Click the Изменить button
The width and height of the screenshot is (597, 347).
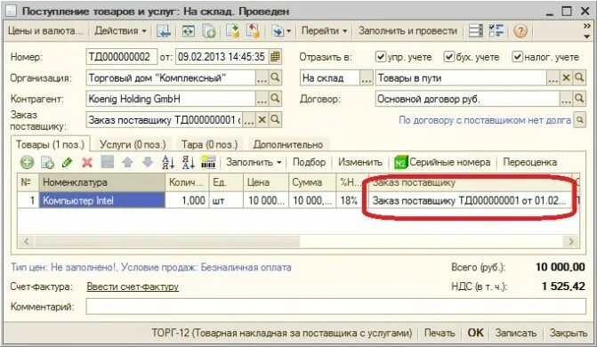point(360,162)
